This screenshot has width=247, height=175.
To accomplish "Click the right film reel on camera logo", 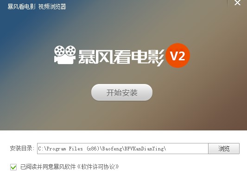I will 70,50.
